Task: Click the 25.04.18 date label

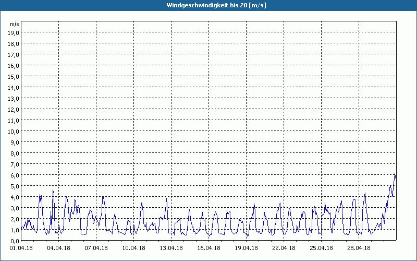Action: coord(321,248)
